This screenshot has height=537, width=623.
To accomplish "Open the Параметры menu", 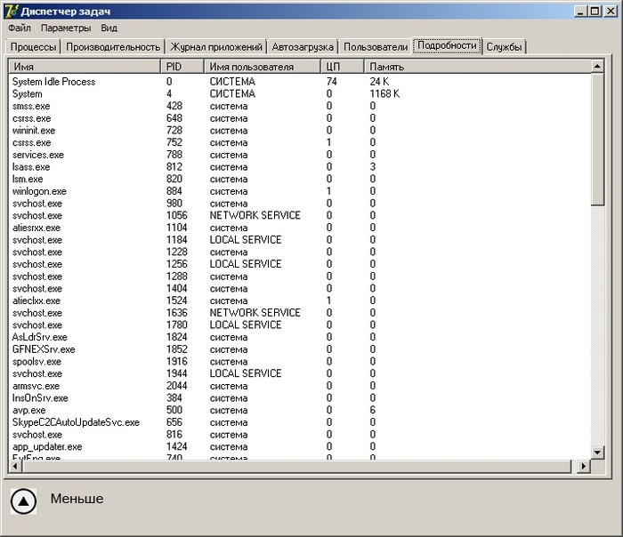I will [x=66, y=28].
